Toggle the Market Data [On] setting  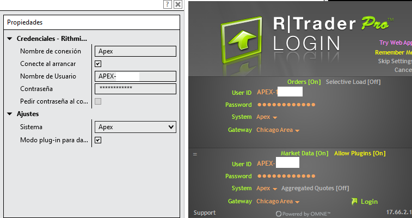click(x=305, y=153)
